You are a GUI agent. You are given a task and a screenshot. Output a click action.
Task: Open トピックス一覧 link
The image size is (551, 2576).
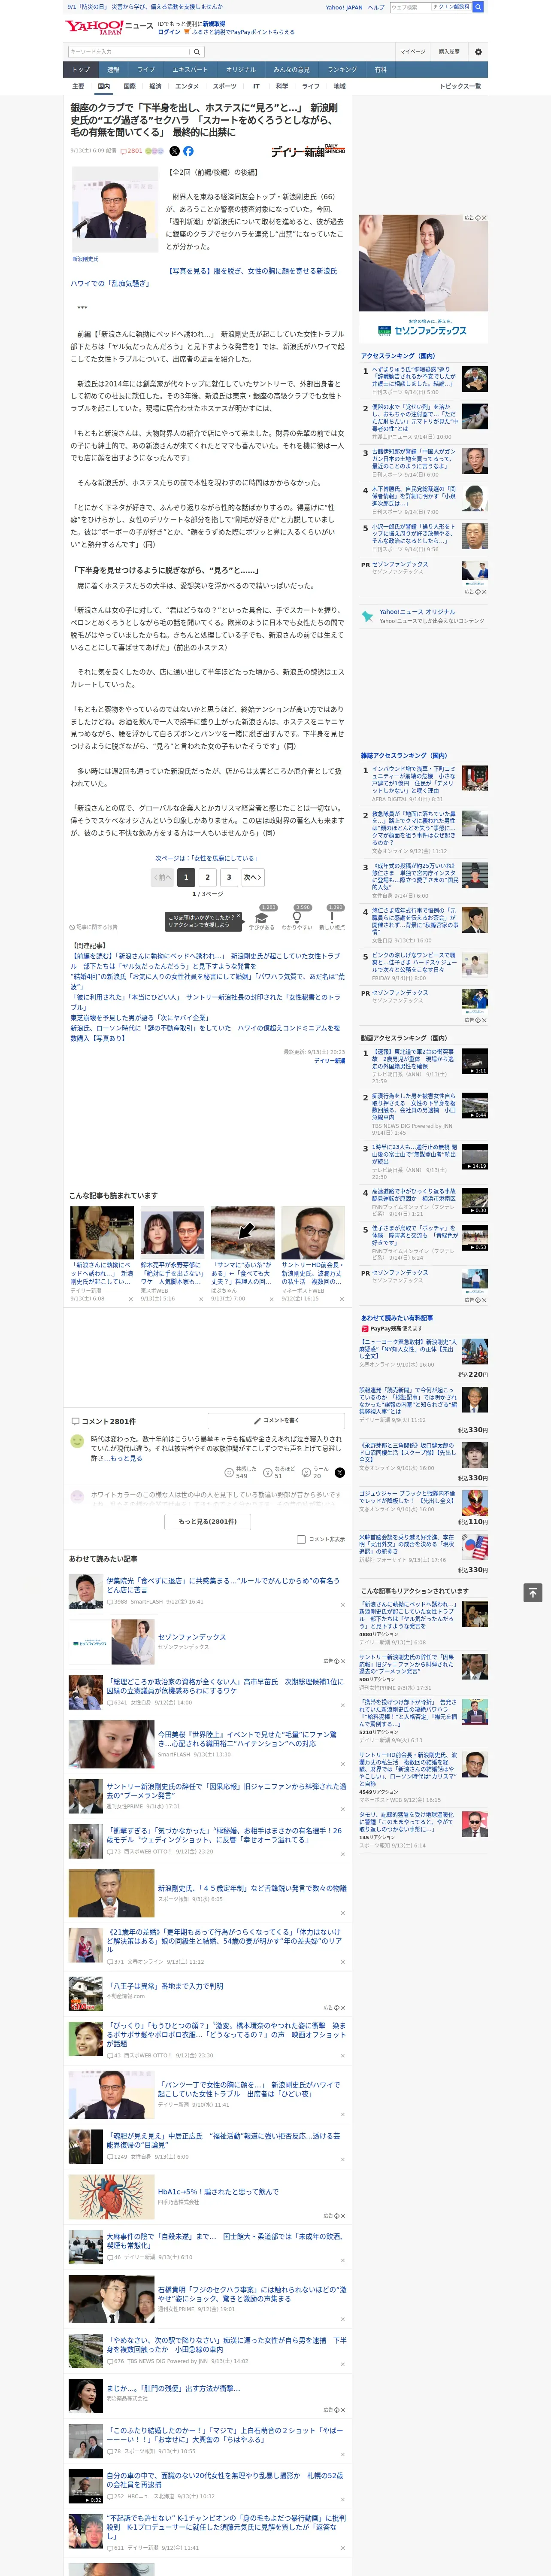pyautogui.click(x=460, y=86)
